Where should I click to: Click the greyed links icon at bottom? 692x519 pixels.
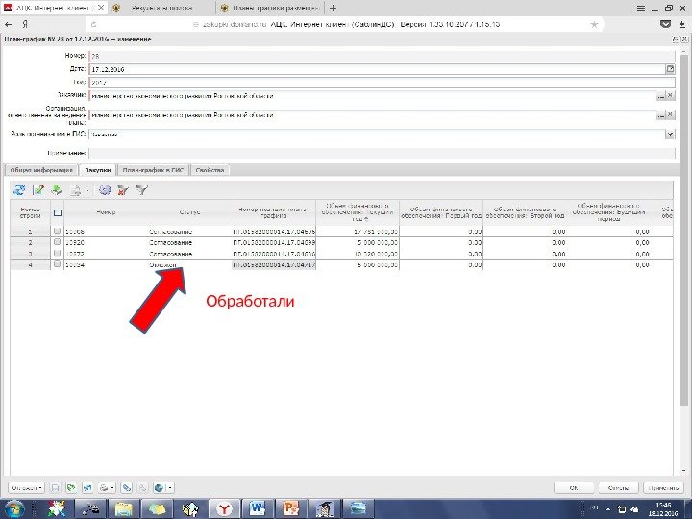(x=142, y=487)
